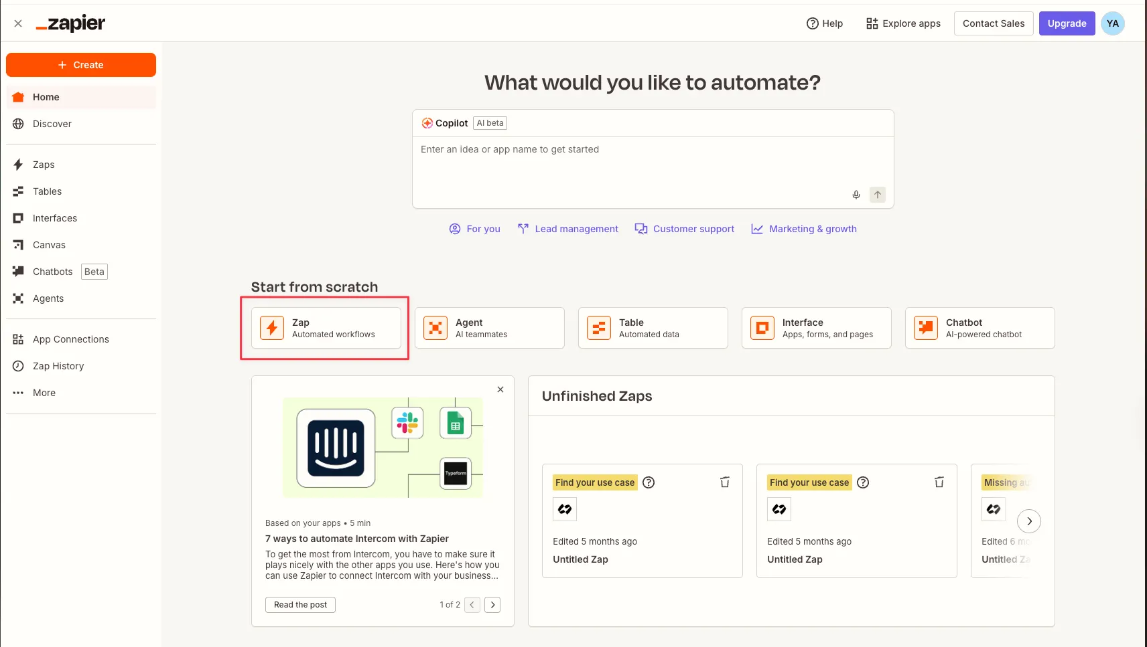
Task: Expand the More menu in the sidebar
Action: click(81, 393)
